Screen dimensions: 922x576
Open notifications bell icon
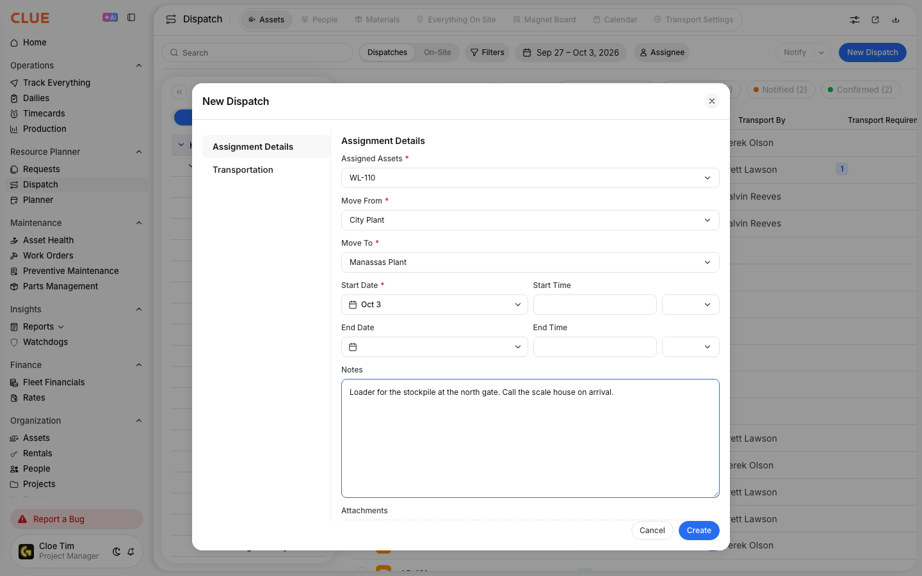click(x=131, y=552)
